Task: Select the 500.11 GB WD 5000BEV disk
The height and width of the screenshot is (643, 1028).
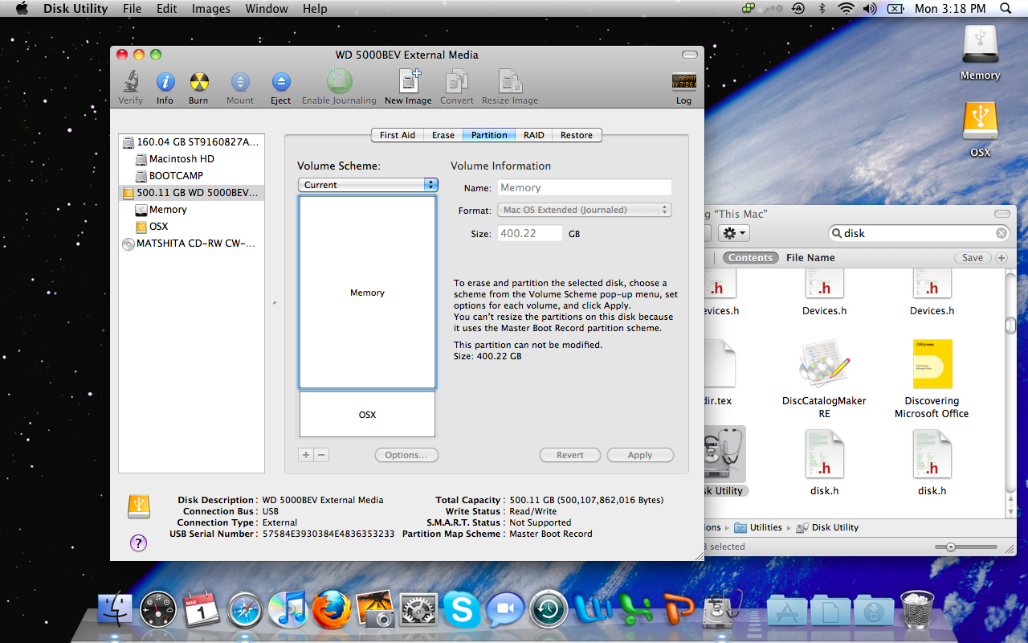Action: (x=191, y=193)
